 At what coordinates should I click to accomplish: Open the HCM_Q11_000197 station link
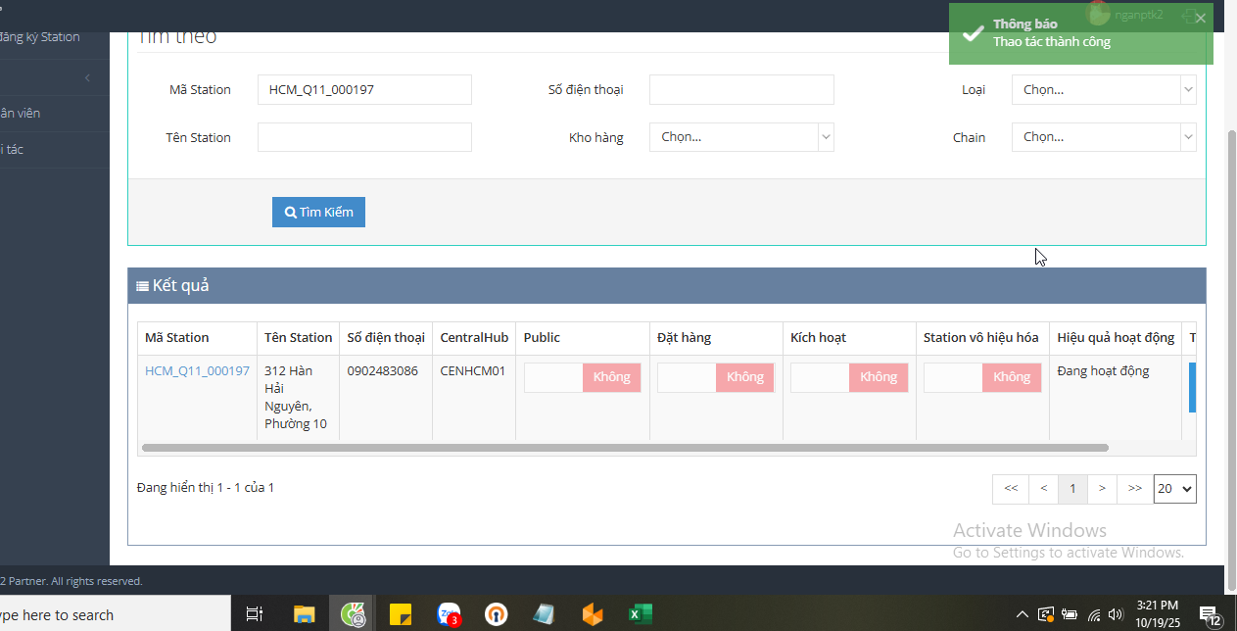click(x=197, y=370)
